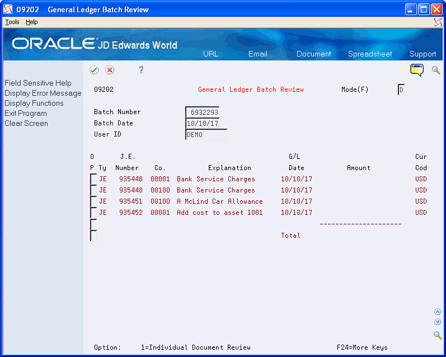Open the Email tab in banner

258,54
